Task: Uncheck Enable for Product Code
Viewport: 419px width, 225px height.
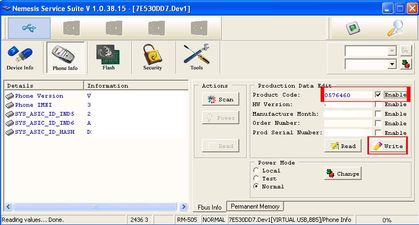Action: click(378, 94)
